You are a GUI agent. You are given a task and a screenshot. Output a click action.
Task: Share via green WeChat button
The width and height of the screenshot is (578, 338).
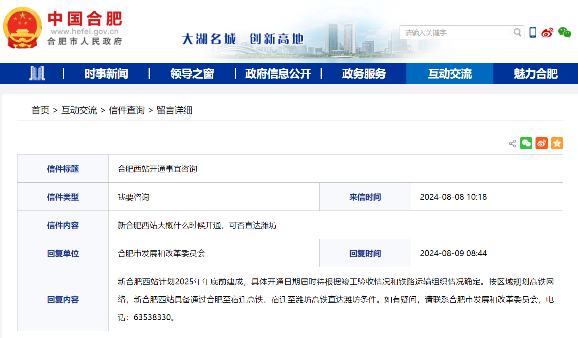[x=526, y=143]
